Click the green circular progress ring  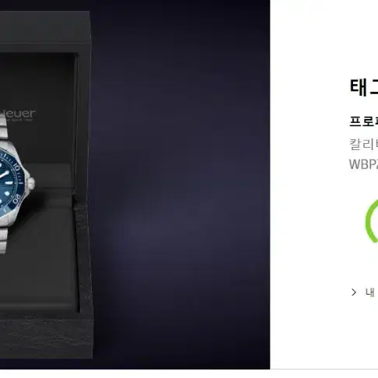tap(372, 221)
